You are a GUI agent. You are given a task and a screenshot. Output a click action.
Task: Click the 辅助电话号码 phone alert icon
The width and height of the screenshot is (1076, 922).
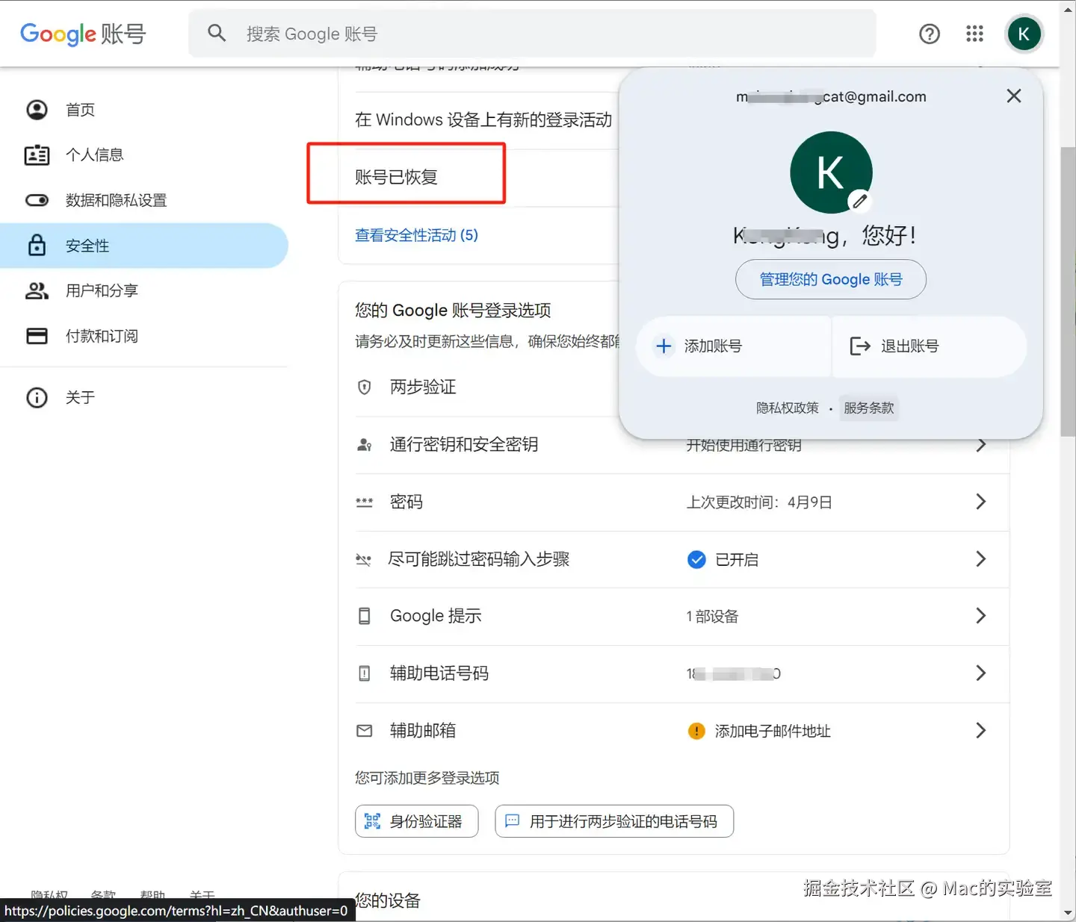click(365, 673)
